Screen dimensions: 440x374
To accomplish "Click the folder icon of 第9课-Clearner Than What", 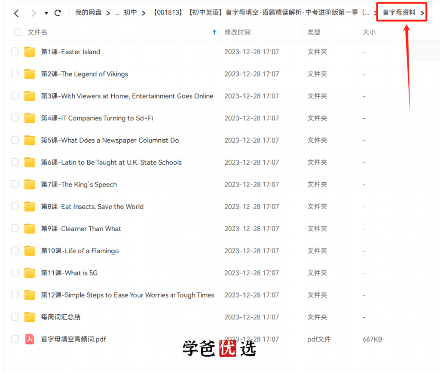I will tap(30, 229).
